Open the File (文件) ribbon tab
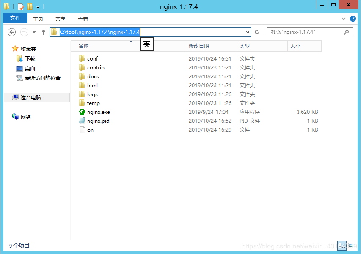The image size is (361, 254). tap(15, 18)
